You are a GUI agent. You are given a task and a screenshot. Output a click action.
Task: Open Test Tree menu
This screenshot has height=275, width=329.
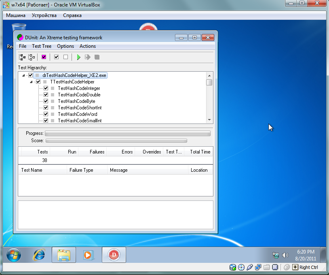(42, 46)
